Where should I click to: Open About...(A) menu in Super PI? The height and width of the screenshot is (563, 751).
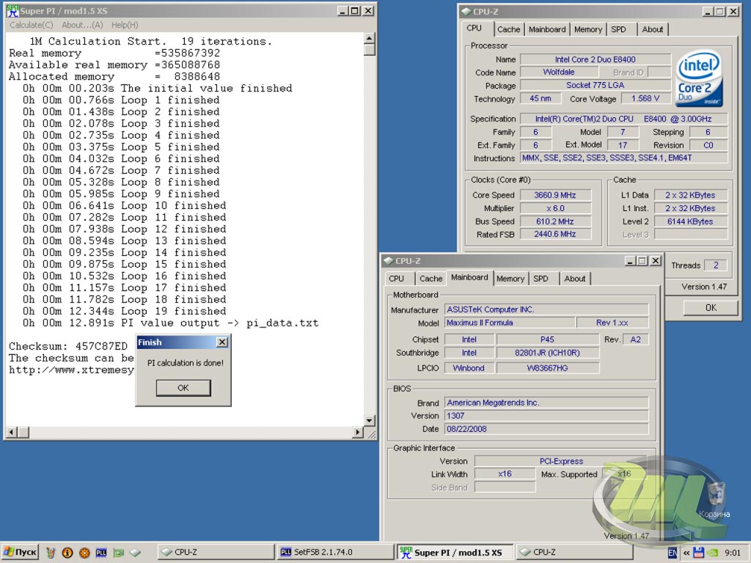[82, 25]
